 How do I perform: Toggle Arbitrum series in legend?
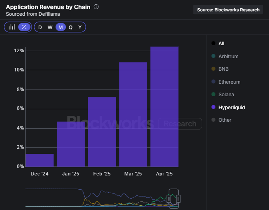pyautogui.click(x=225, y=56)
